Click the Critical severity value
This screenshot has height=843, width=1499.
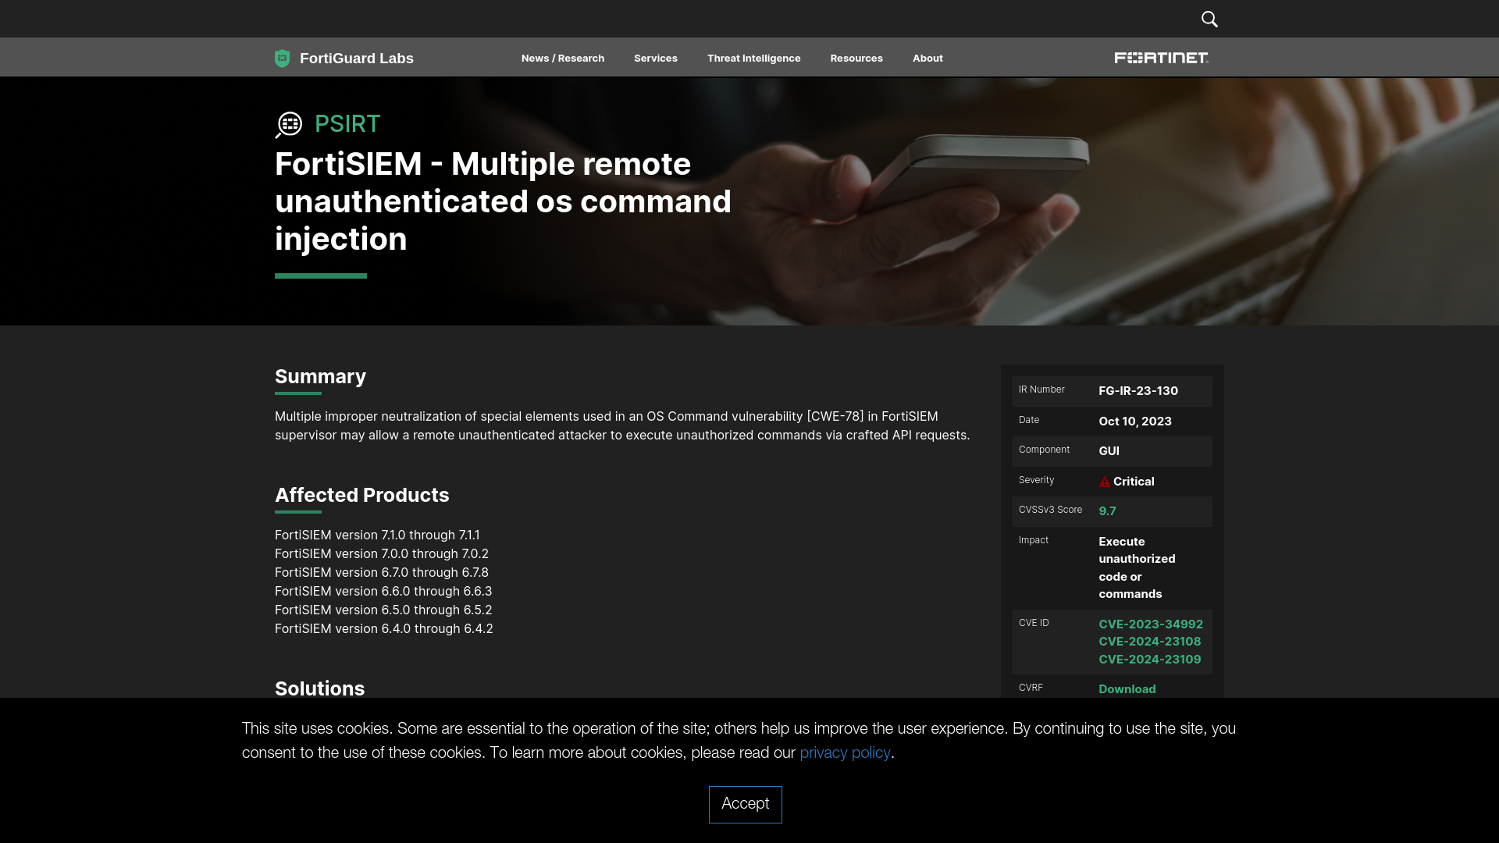click(1134, 482)
